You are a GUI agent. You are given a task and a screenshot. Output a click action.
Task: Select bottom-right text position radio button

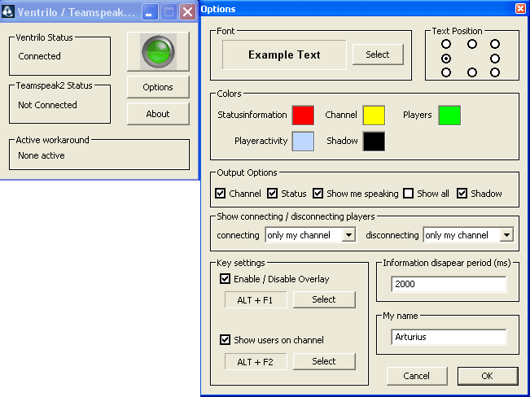click(x=495, y=72)
